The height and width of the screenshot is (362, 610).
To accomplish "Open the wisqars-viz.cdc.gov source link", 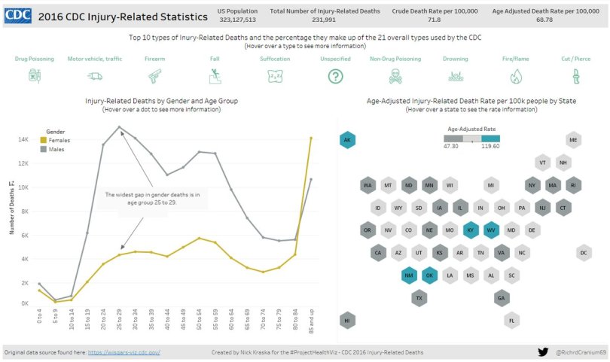I will click(x=124, y=352).
